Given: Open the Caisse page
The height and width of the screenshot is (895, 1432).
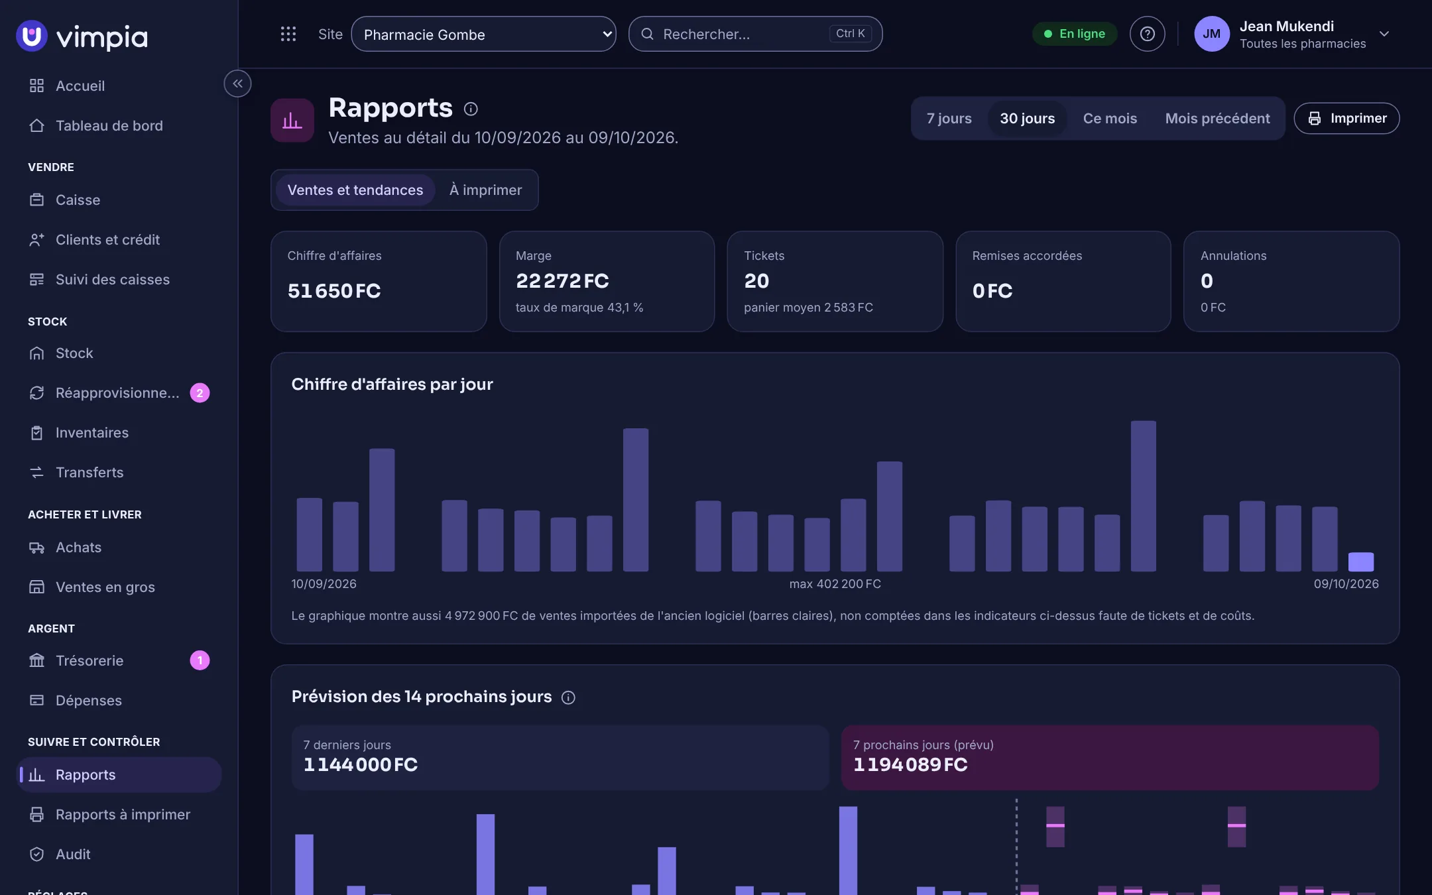Looking at the screenshot, I should 119,200.
